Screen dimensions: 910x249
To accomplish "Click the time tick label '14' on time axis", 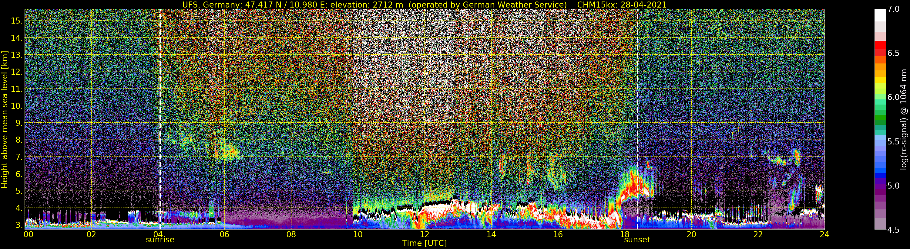I will (x=491, y=234).
